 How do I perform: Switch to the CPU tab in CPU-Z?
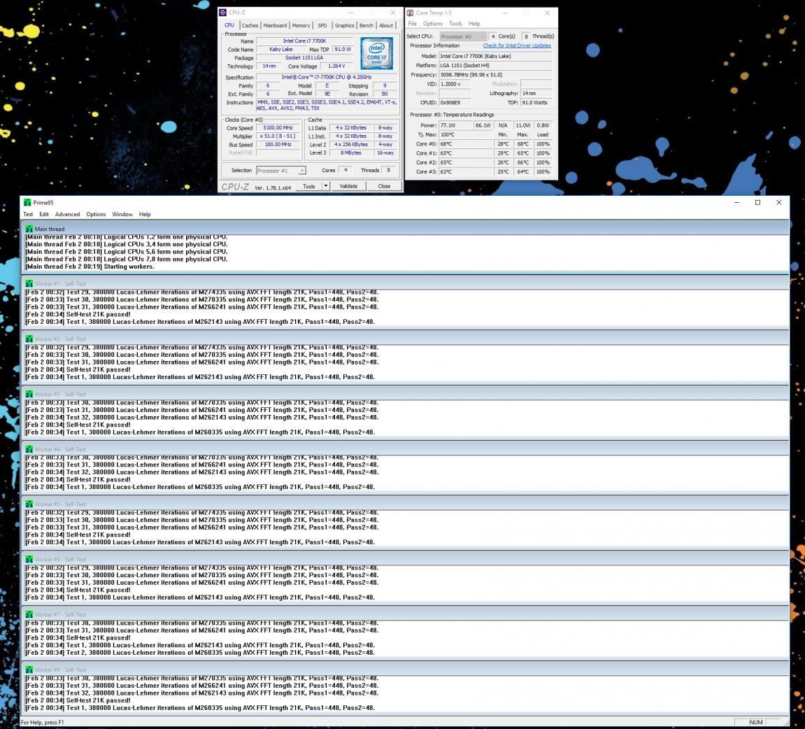(229, 25)
